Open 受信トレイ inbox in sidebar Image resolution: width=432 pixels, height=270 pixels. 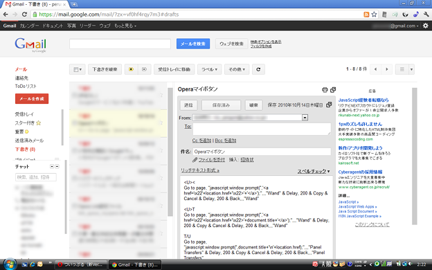coord(24,114)
